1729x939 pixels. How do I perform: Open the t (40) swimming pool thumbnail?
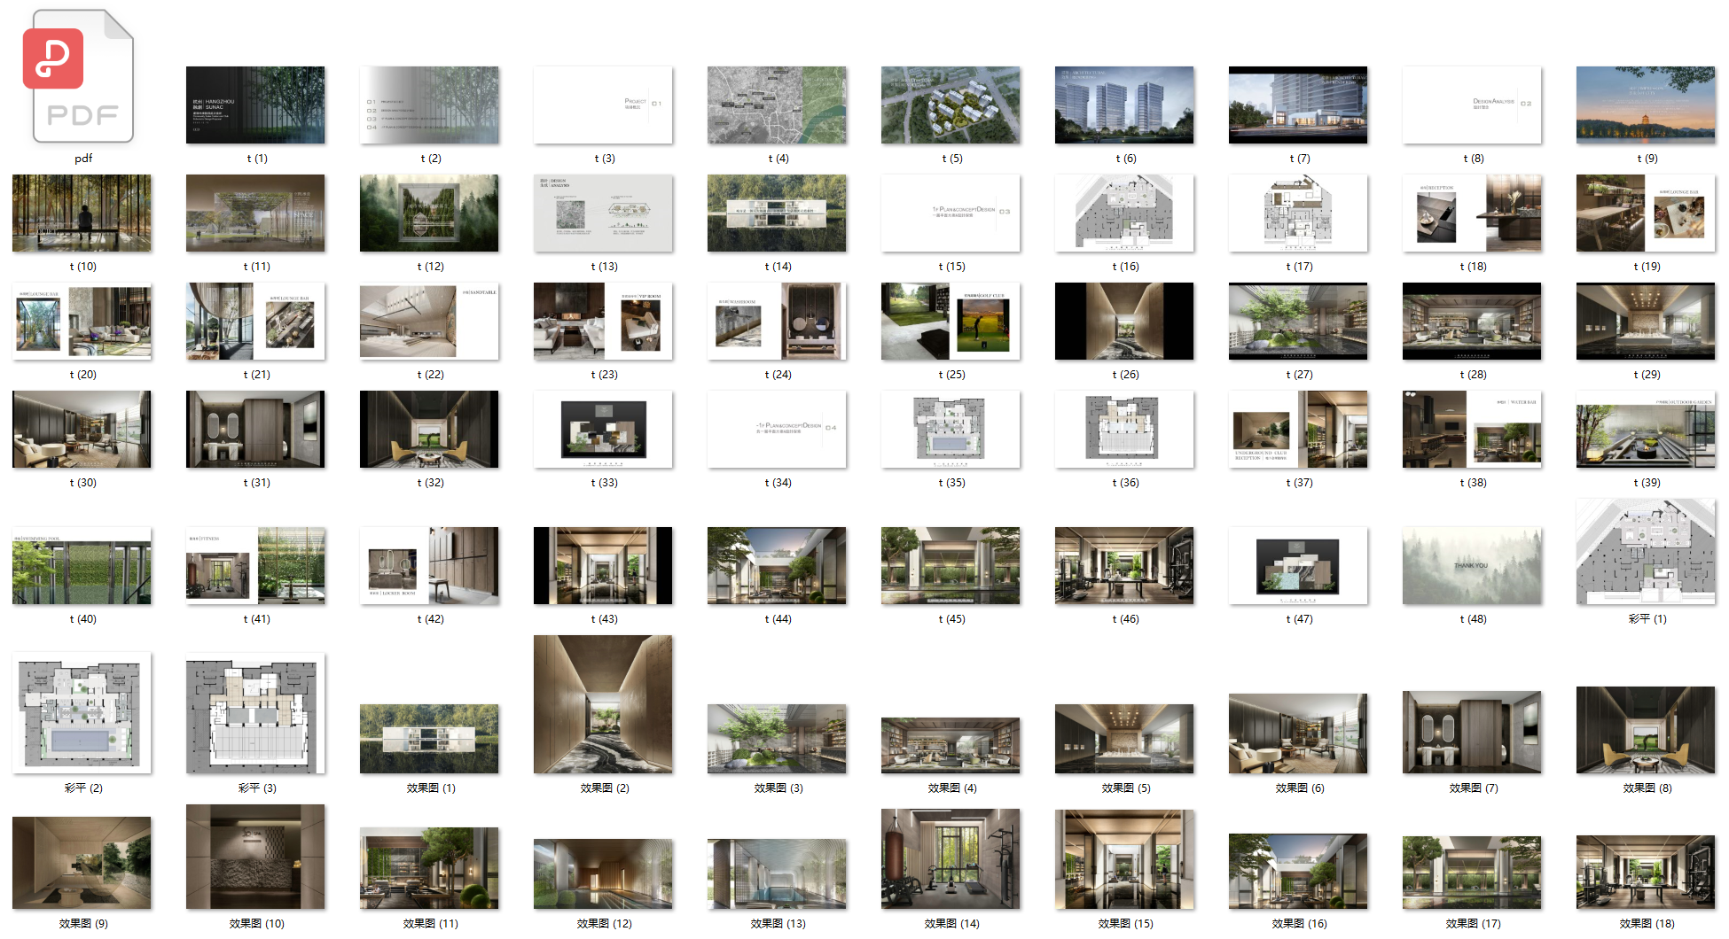[82, 566]
